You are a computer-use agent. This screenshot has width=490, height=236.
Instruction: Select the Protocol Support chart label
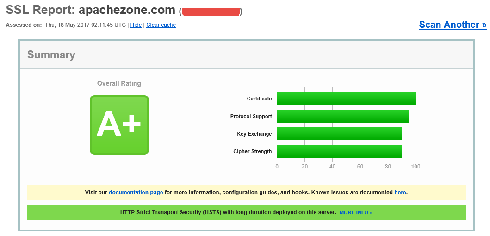pyautogui.click(x=251, y=116)
